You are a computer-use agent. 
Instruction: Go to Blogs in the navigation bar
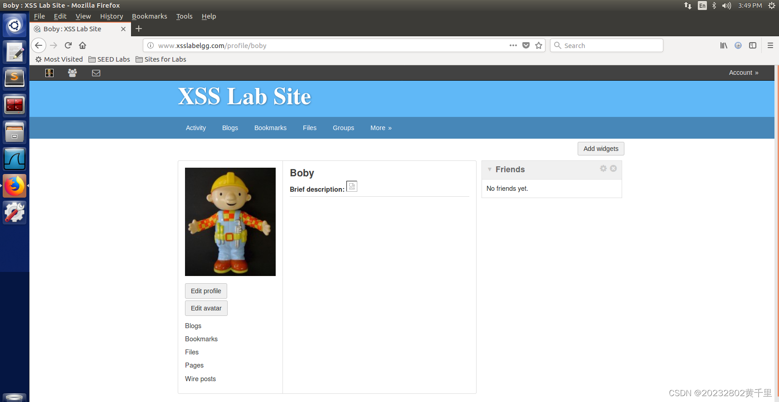tap(230, 128)
